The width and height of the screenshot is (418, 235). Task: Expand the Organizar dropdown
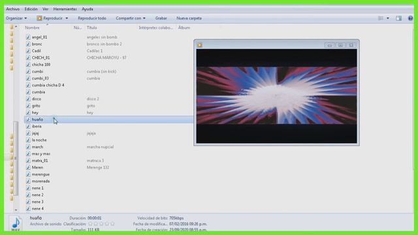pyautogui.click(x=16, y=18)
